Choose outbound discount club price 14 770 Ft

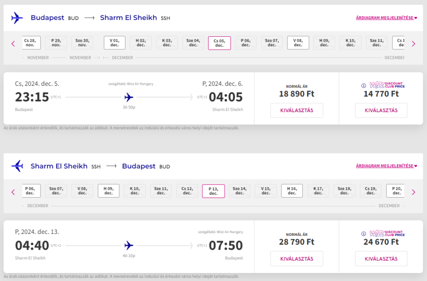pyautogui.click(x=381, y=110)
